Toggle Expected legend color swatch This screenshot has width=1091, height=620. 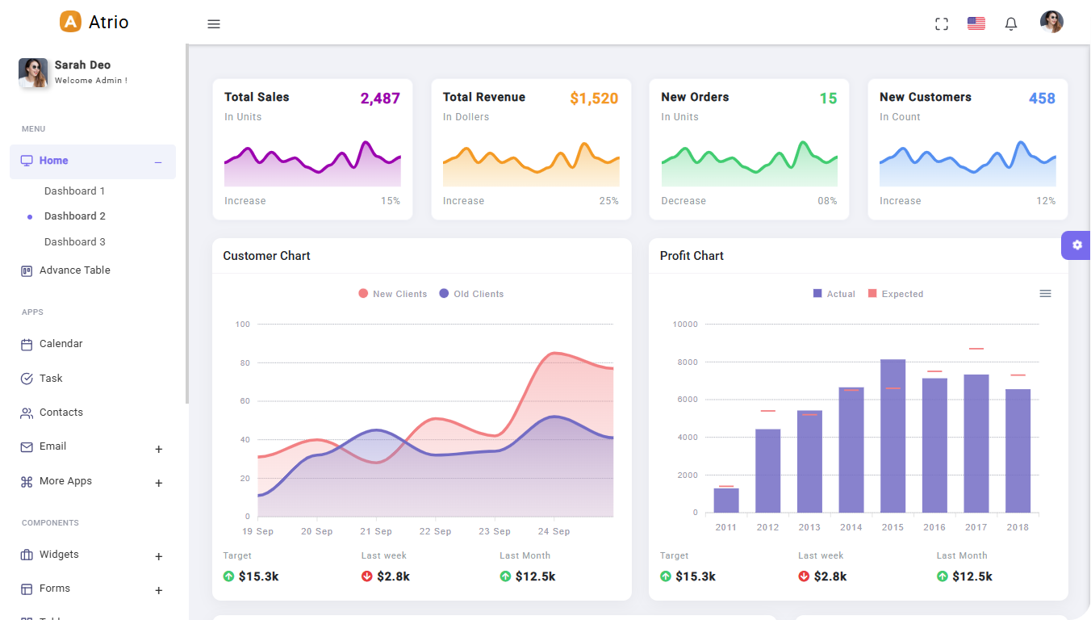pos(872,294)
